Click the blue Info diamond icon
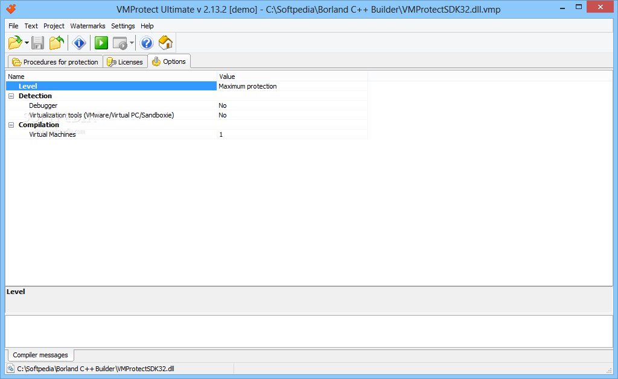The height and width of the screenshot is (379, 618). point(79,43)
